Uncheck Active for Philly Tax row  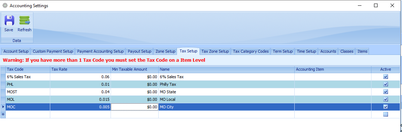(x=385, y=84)
